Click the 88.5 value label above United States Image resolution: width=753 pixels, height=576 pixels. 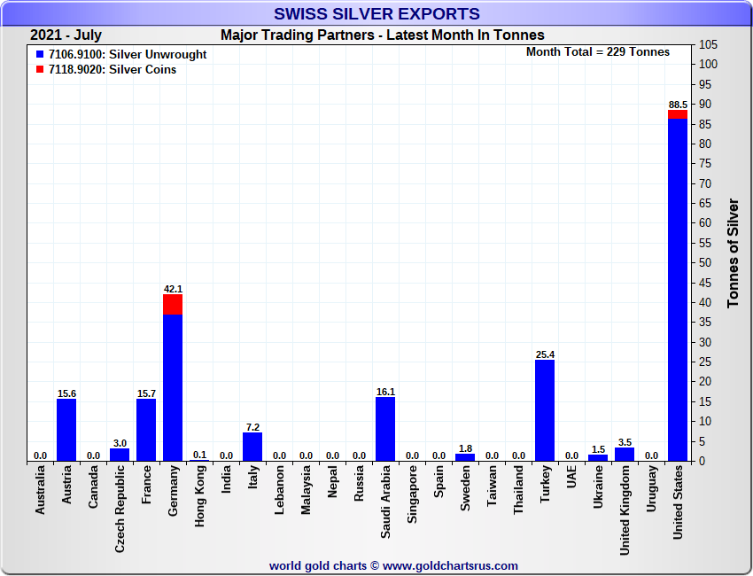pyautogui.click(x=678, y=105)
